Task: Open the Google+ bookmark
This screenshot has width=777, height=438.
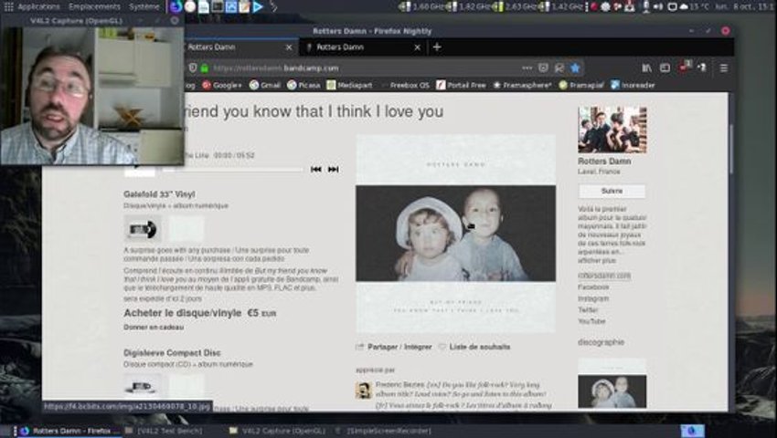Action: [x=222, y=85]
